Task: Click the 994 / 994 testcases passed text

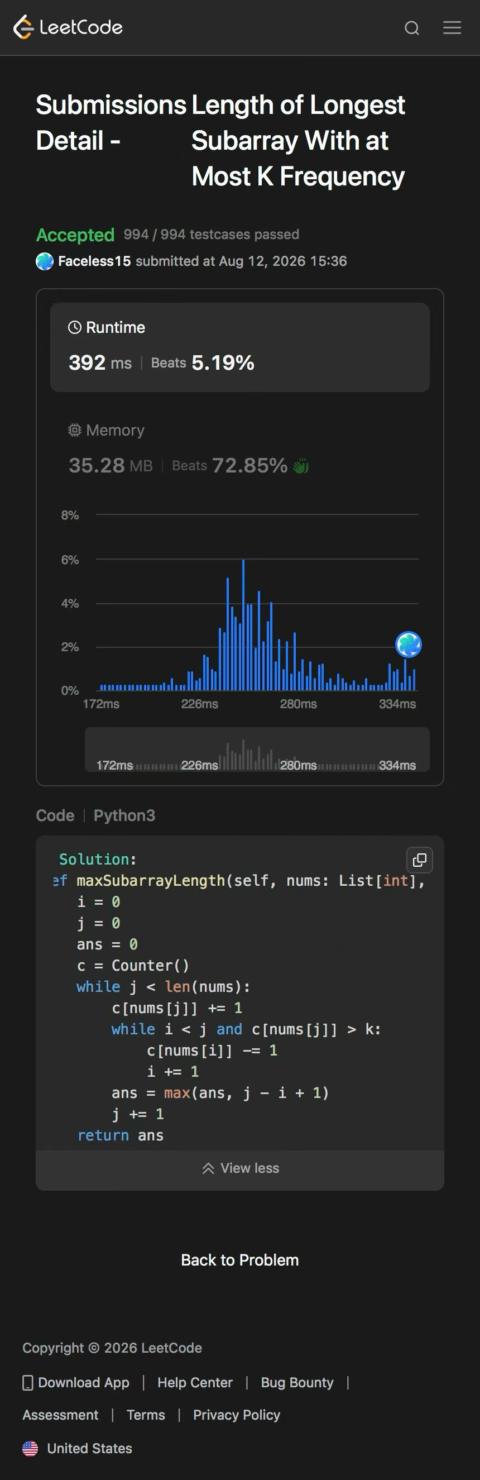Action: 212,235
